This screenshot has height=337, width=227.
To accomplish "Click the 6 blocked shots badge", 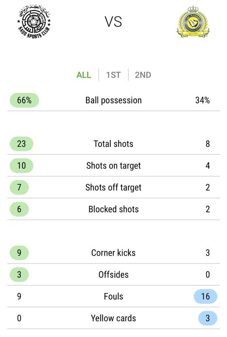I will point(19,209).
